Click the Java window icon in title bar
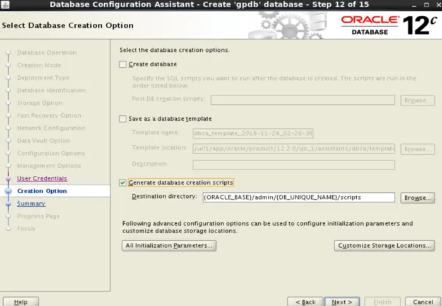Viewport: 442px width, 306px height. (x=5, y=4)
